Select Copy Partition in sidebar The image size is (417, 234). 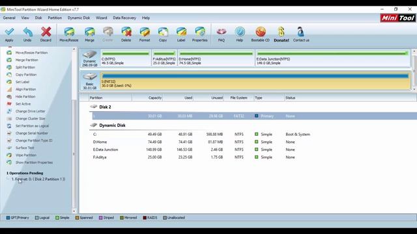pyautogui.click(x=26, y=75)
